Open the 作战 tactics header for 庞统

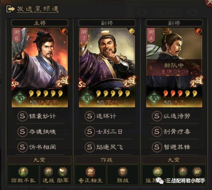107,160
